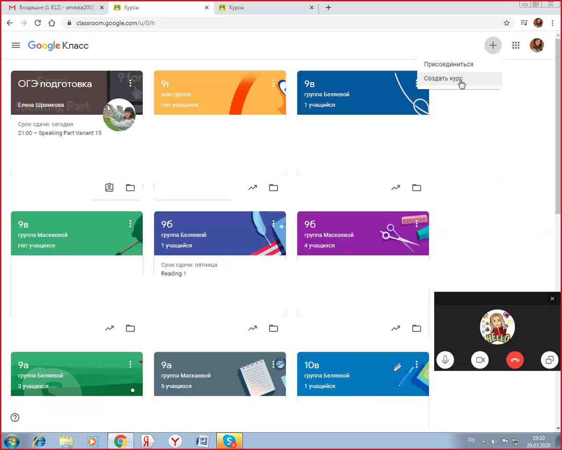
Task: Click the volume icon in system tray
Action: tap(494, 442)
